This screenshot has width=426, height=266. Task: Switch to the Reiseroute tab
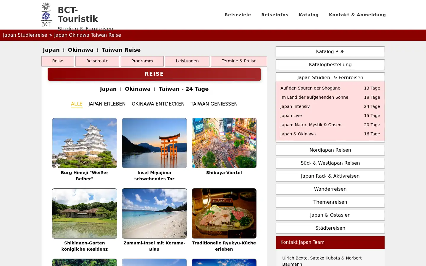pyautogui.click(x=97, y=61)
